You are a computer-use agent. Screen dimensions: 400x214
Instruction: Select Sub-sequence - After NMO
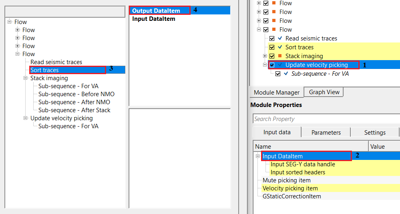tap(74, 102)
